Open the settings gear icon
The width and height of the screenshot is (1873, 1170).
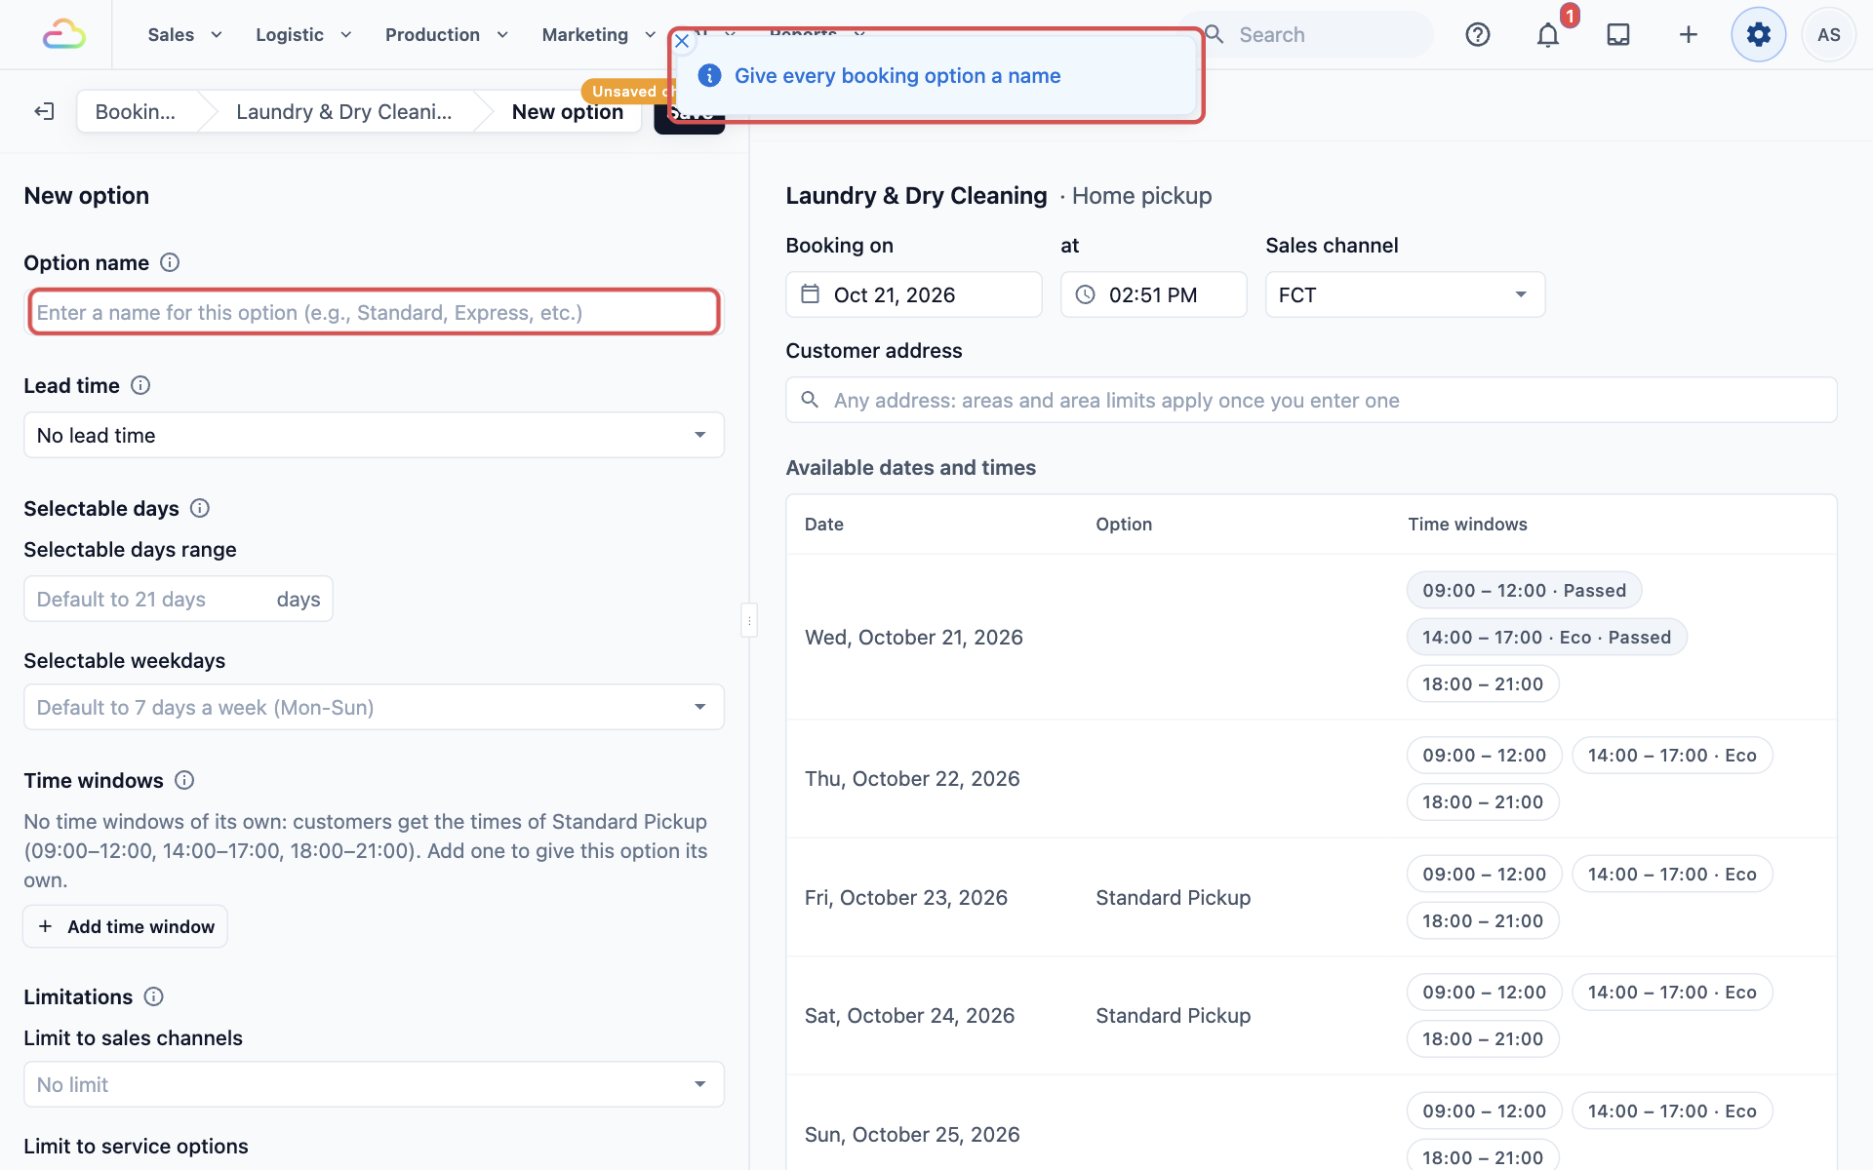(1759, 34)
